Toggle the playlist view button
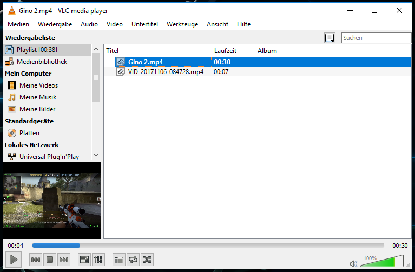Screen dimensions: 415x272 tap(119, 260)
